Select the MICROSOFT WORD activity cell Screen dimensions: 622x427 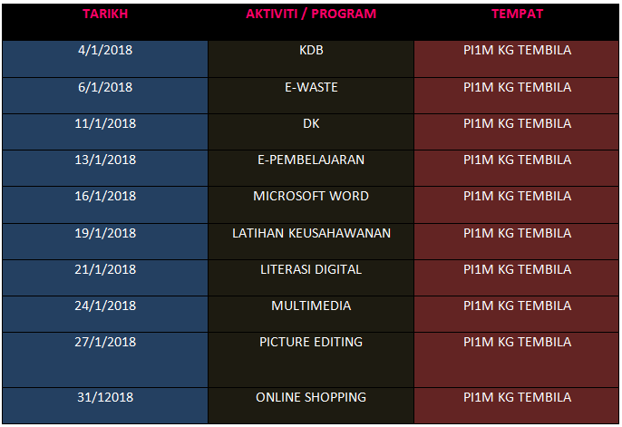tap(311, 197)
